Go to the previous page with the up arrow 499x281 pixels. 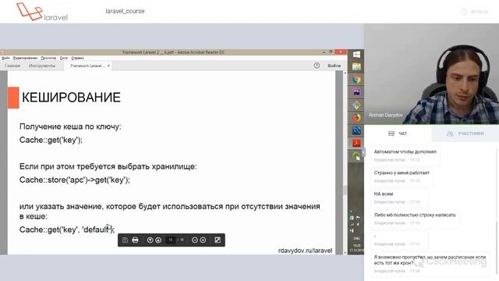tap(150, 240)
